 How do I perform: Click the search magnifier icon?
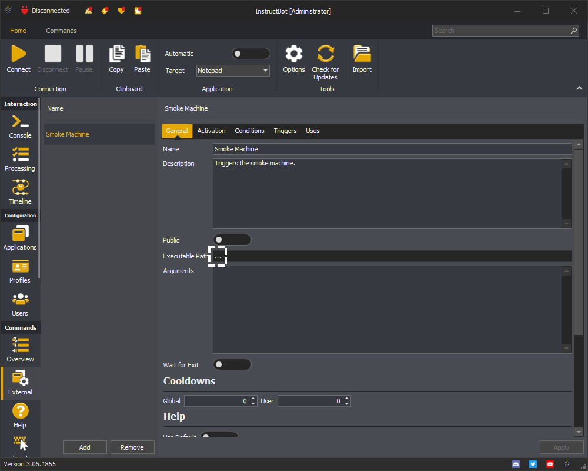(x=574, y=31)
